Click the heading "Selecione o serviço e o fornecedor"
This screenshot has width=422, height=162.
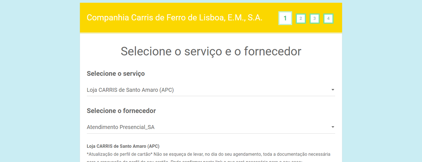coord(211,51)
